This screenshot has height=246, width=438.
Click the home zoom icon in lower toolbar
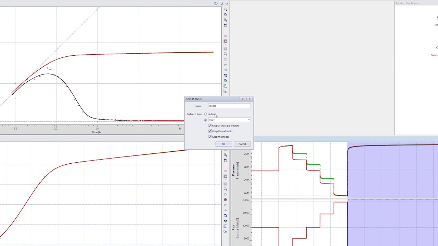tap(225, 160)
